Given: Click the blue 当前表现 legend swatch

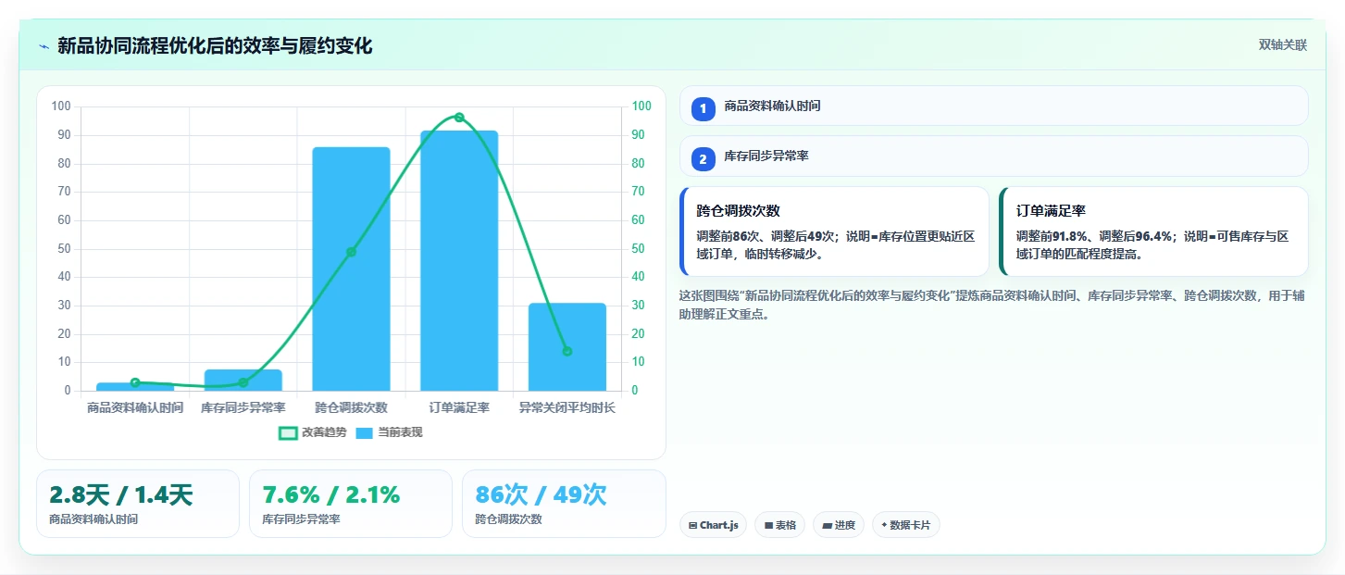Looking at the screenshot, I should tap(365, 432).
